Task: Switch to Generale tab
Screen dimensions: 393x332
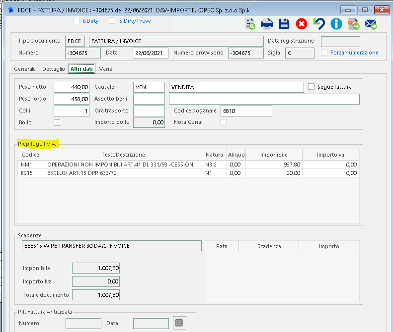Action: (25, 69)
